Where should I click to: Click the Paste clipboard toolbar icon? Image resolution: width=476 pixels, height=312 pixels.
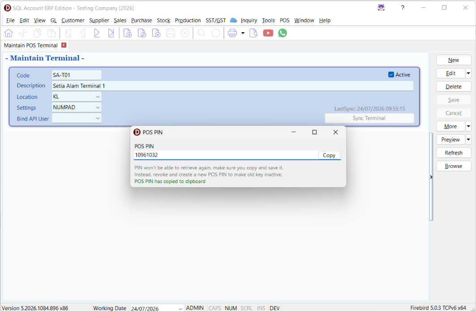pos(51,33)
